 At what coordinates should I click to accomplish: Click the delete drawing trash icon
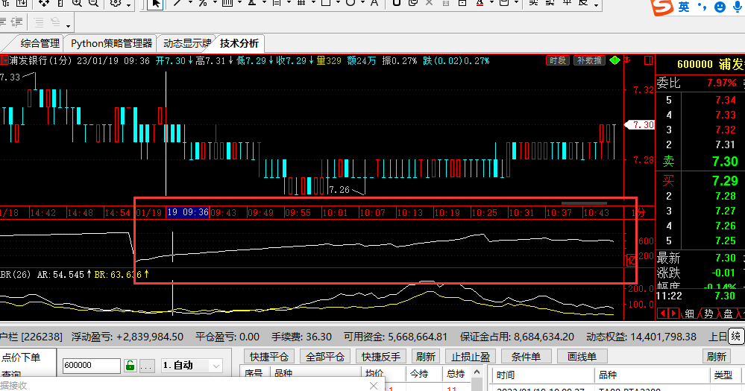coord(446,3)
